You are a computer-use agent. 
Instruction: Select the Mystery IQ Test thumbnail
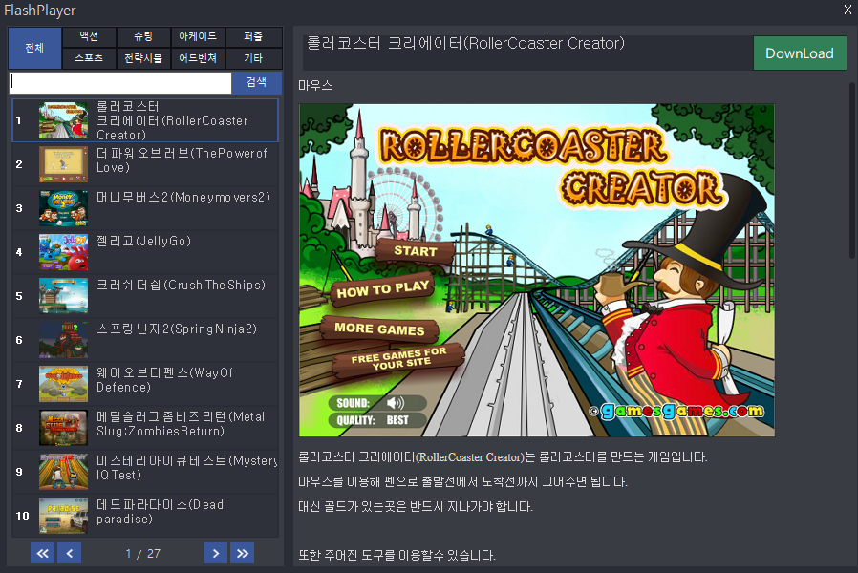click(x=63, y=472)
